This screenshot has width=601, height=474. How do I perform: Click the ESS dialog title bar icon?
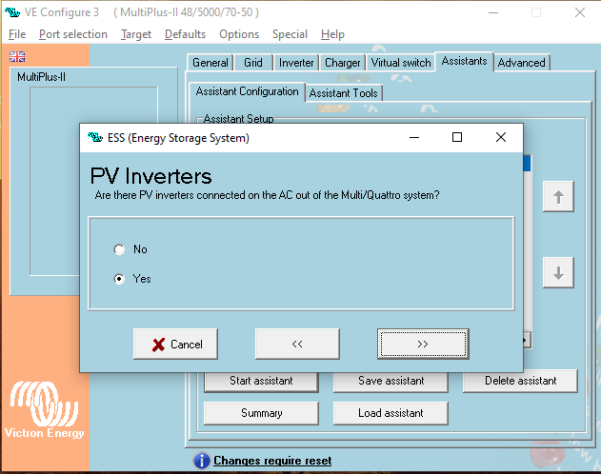94,138
